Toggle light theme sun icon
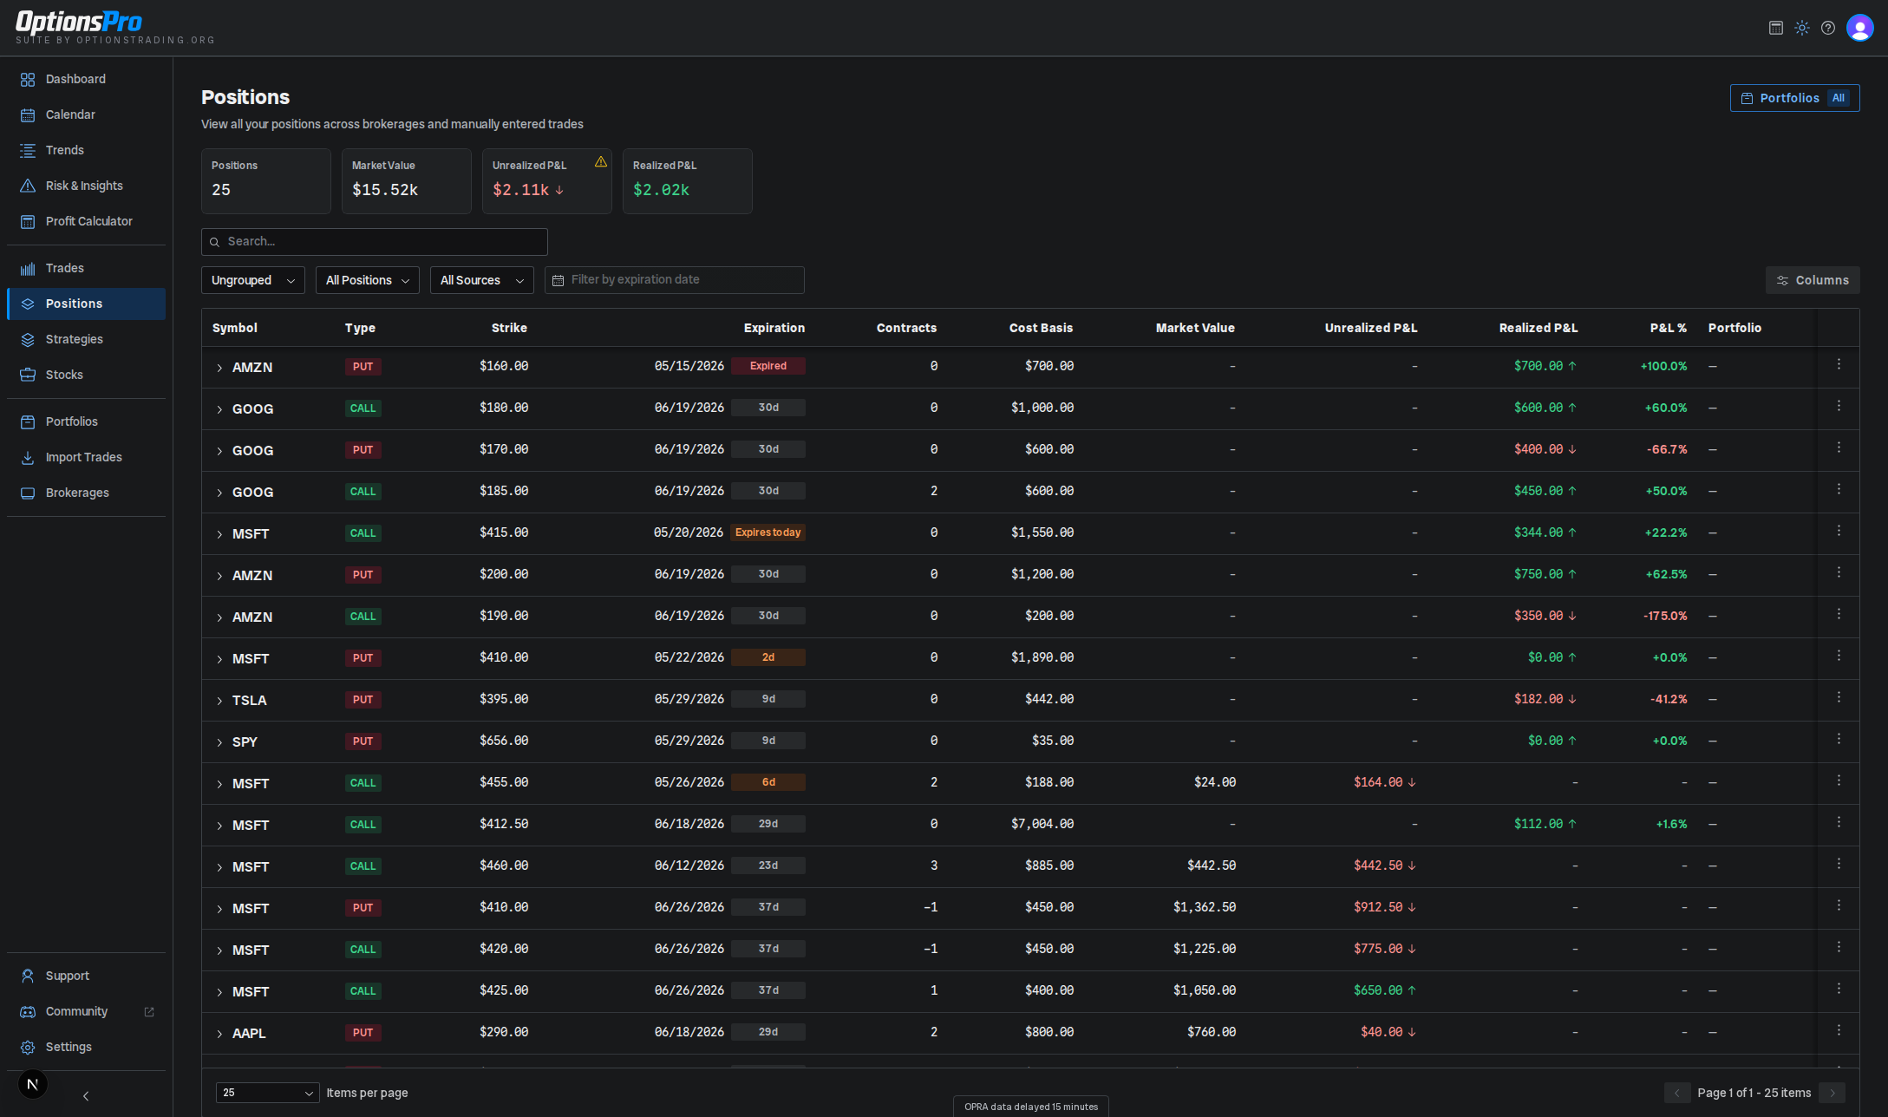1888x1117 pixels. (x=1802, y=28)
